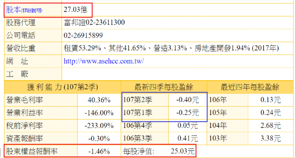Select the 2.68元 annual EPS value

coord(270,126)
